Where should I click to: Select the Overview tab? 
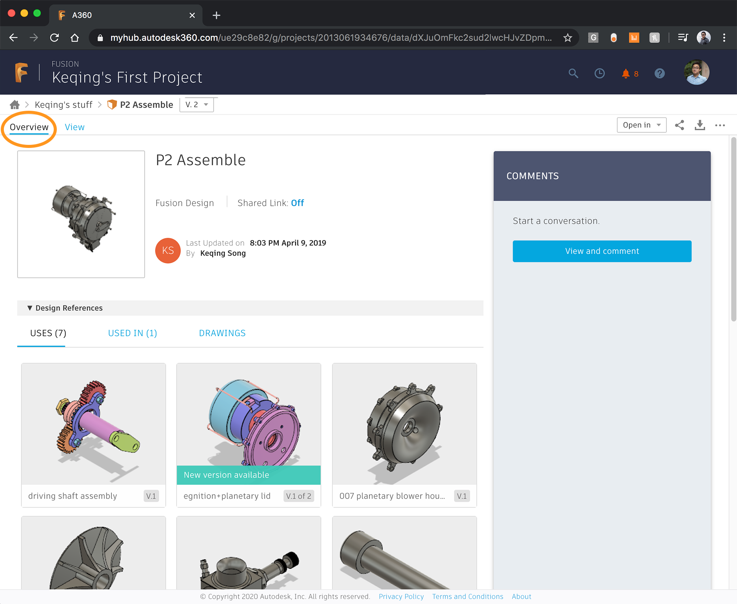29,126
